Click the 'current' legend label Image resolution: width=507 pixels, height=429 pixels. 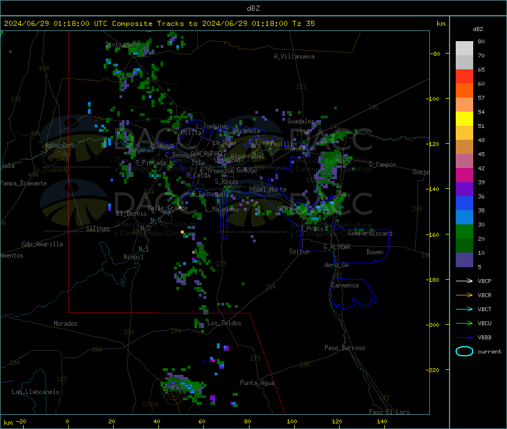[x=490, y=351]
